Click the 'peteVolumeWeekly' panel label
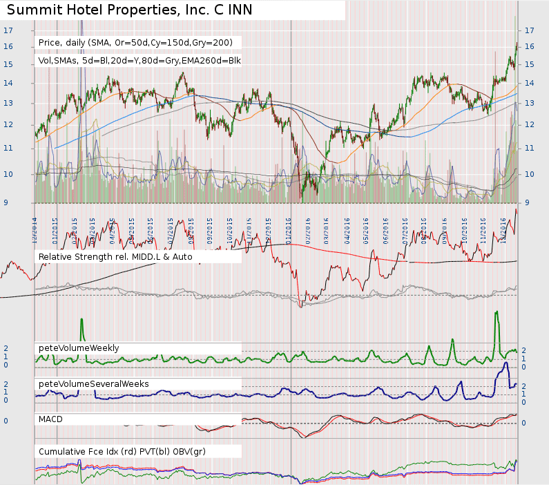Image resolution: width=549 pixels, height=485 pixels. coord(79,348)
